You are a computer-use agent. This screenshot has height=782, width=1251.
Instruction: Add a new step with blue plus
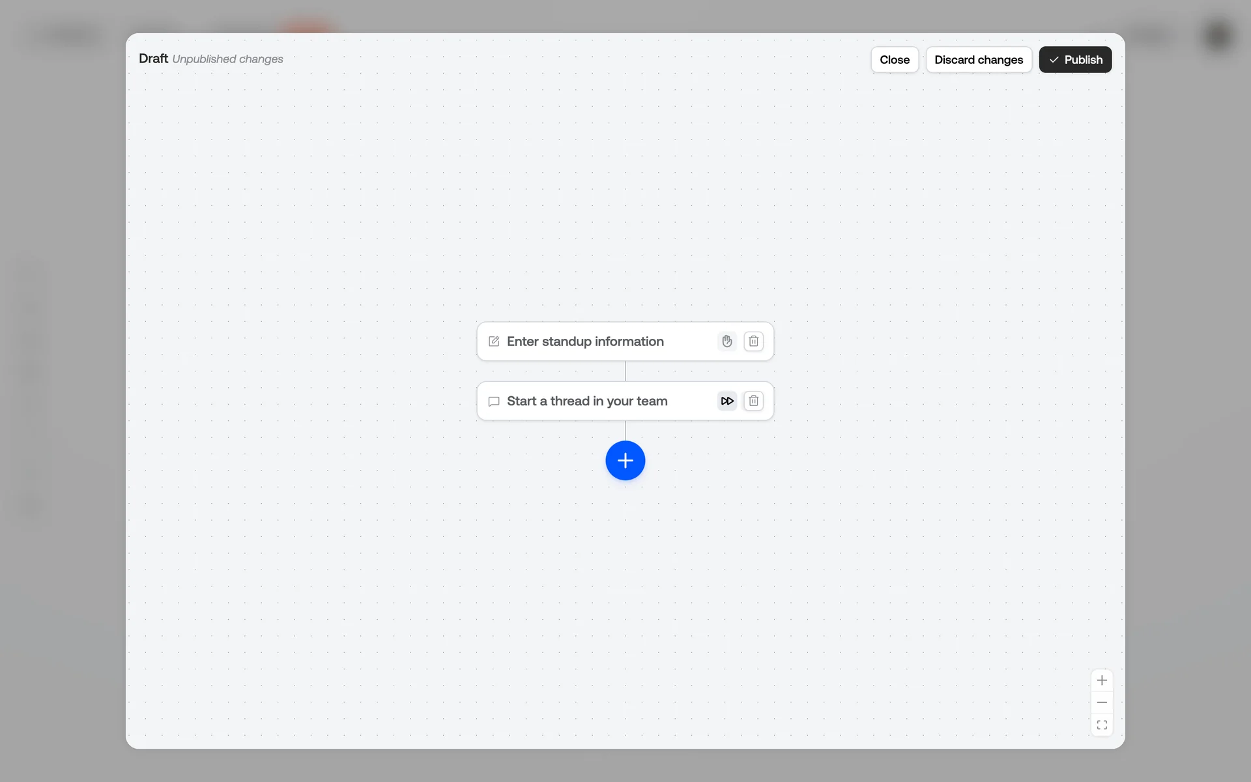click(x=625, y=461)
